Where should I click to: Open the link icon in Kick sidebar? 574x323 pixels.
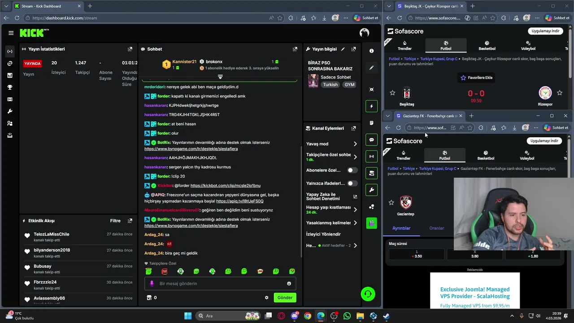click(10, 63)
